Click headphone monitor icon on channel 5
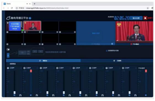155x101 pixels. [x=86, y=95]
